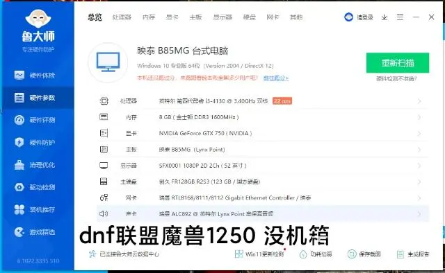Click 保存截图 save screenshot
This screenshot has height=273, width=445.
click(364, 254)
